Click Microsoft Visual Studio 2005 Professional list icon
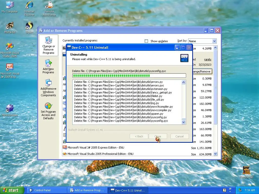The image size is (259, 194). coord(64,154)
